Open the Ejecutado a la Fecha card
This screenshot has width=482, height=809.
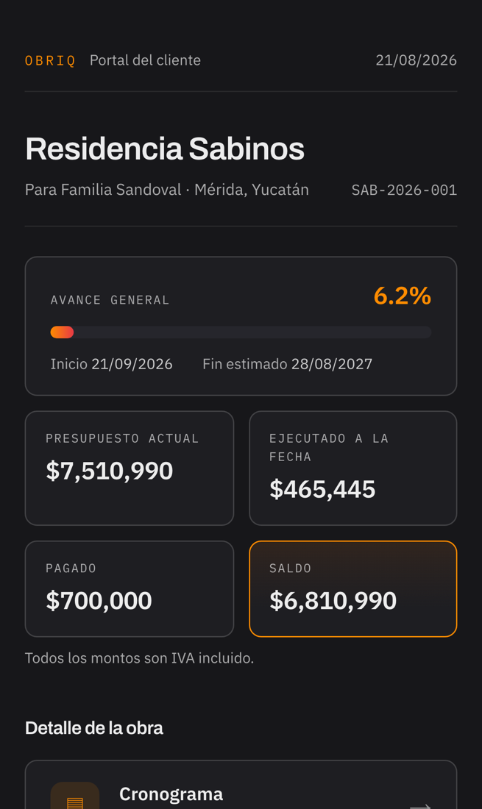click(353, 468)
